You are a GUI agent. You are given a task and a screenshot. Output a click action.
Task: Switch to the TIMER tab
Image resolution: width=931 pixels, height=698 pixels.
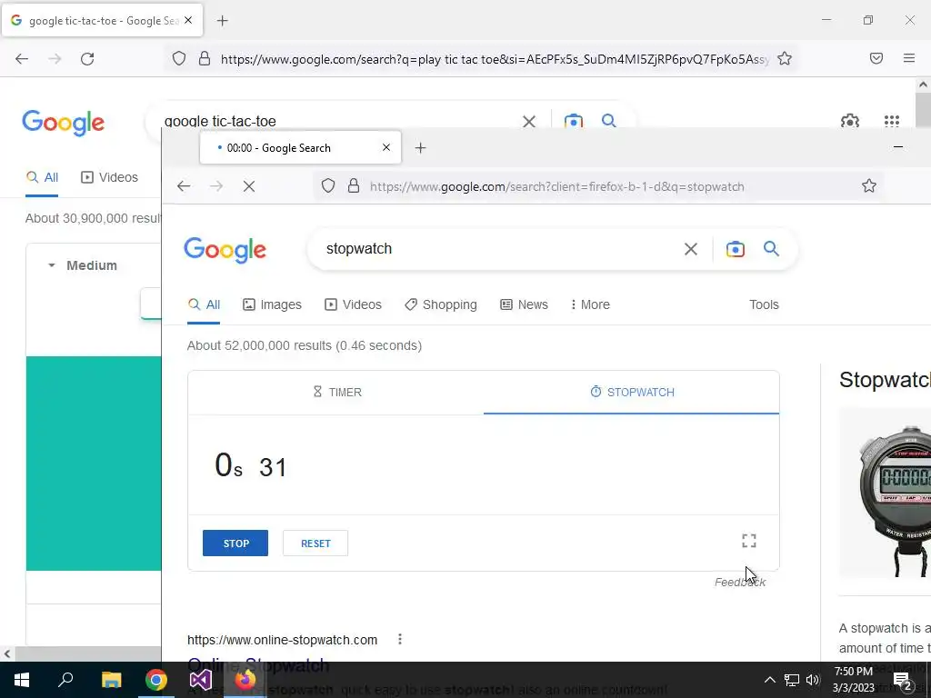(x=337, y=393)
